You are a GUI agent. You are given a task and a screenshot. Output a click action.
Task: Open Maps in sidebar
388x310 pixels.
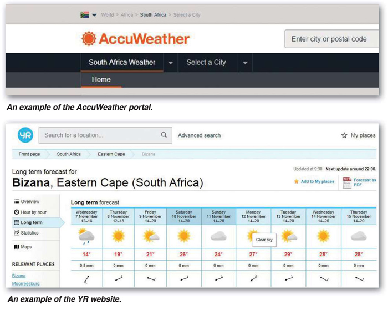[26, 247]
